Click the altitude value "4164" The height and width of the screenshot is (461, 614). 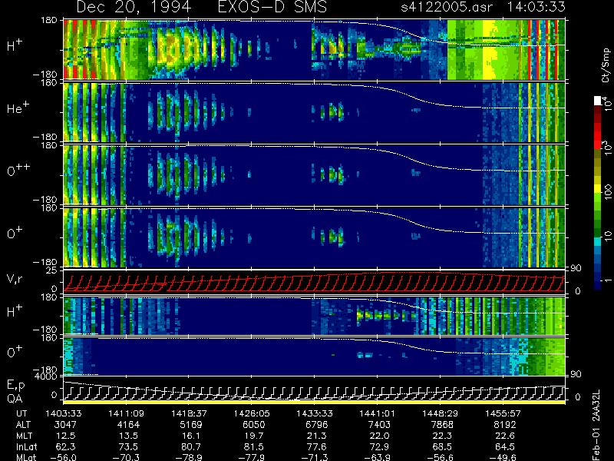tap(128, 425)
